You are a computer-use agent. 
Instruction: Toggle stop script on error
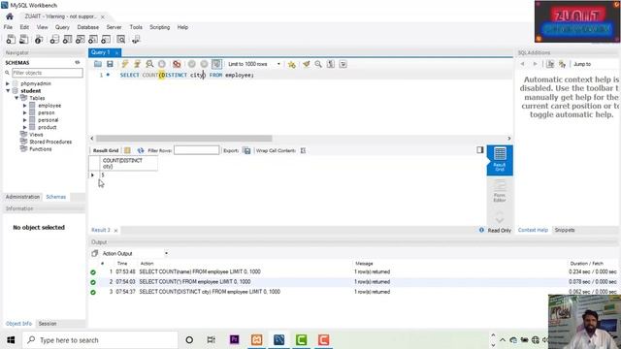tap(177, 64)
